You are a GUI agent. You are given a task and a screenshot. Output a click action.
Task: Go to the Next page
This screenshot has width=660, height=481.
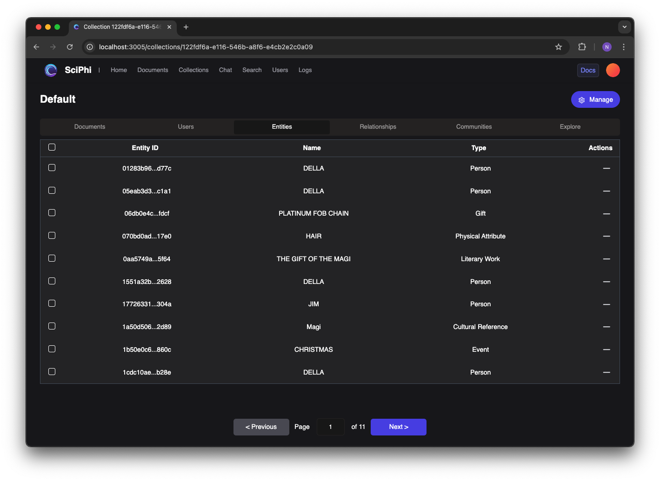pos(399,427)
